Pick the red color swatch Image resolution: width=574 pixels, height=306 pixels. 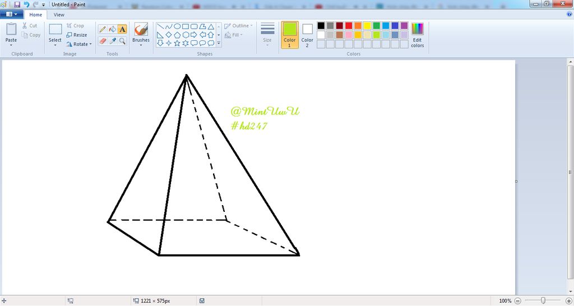tap(349, 26)
